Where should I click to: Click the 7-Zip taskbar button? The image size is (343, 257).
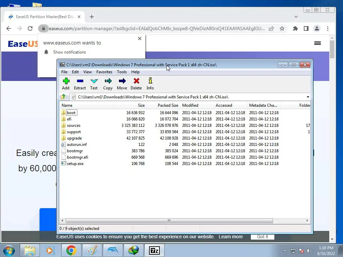point(154,250)
